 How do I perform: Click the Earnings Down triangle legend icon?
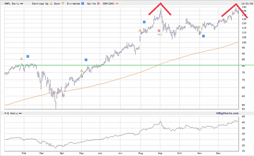pos(63,4)
